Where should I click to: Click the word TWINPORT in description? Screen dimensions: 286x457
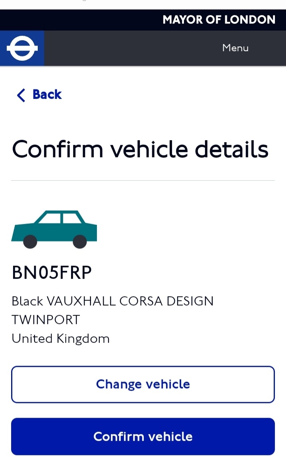click(x=46, y=320)
